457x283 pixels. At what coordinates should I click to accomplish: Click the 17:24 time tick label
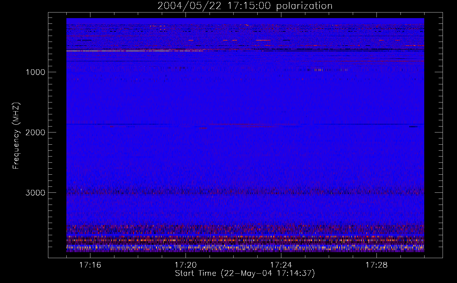point(281,265)
